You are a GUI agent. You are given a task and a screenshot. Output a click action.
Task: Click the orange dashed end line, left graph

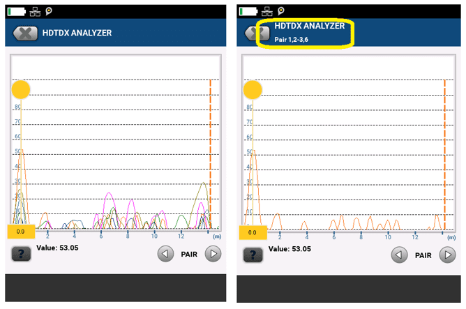coord(210,153)
